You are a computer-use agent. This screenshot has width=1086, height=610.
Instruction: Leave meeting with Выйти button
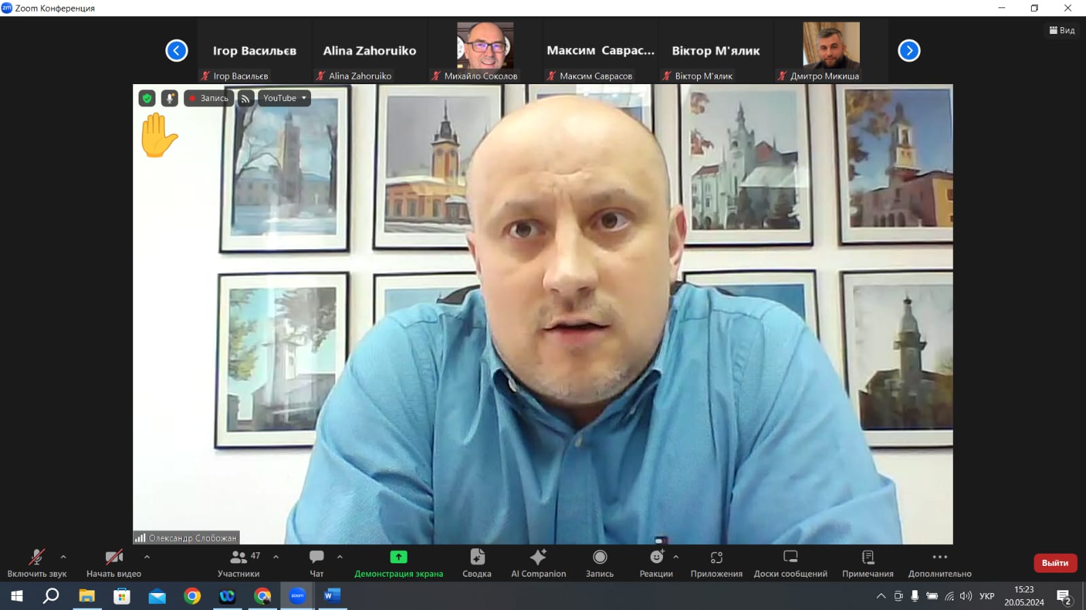click(x=1055, y=563)
